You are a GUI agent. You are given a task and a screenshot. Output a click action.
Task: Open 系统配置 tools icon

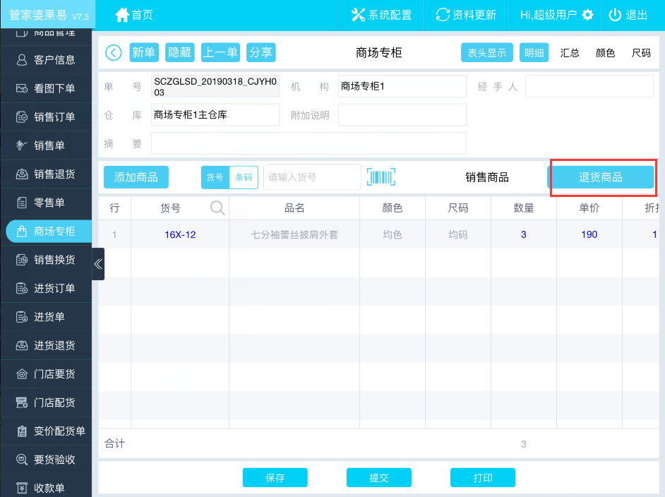[358, 15]
